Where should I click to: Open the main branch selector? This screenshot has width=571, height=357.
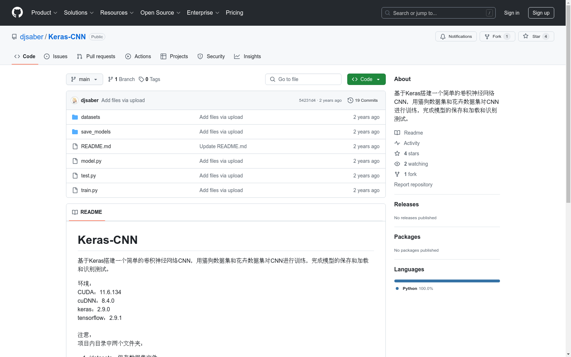point(85,79)
